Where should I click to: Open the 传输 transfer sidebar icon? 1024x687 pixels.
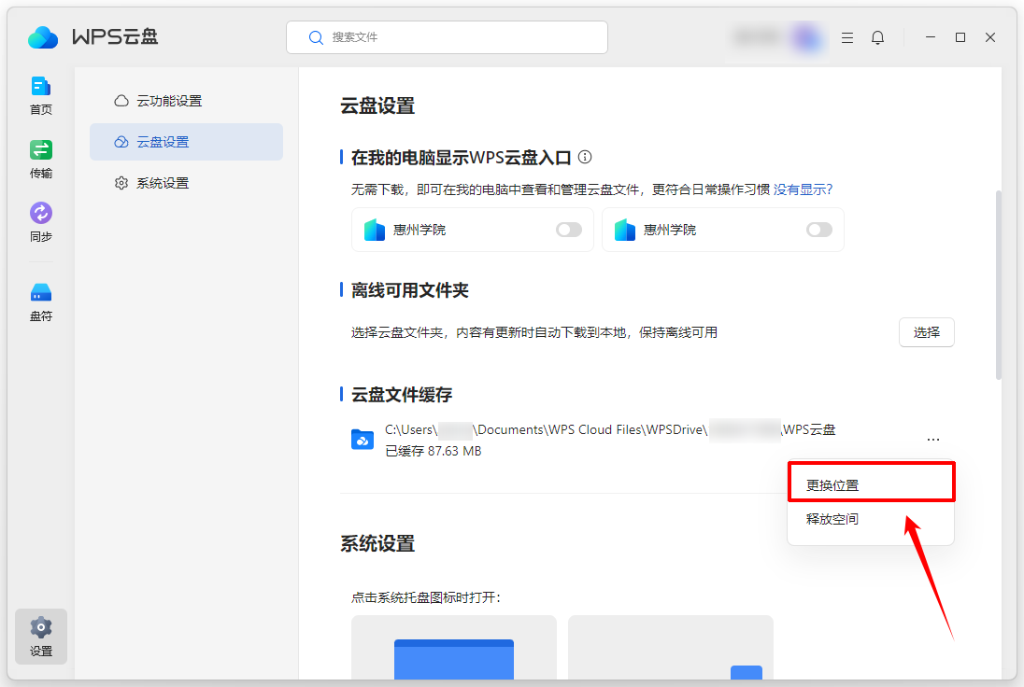[40, 160]
